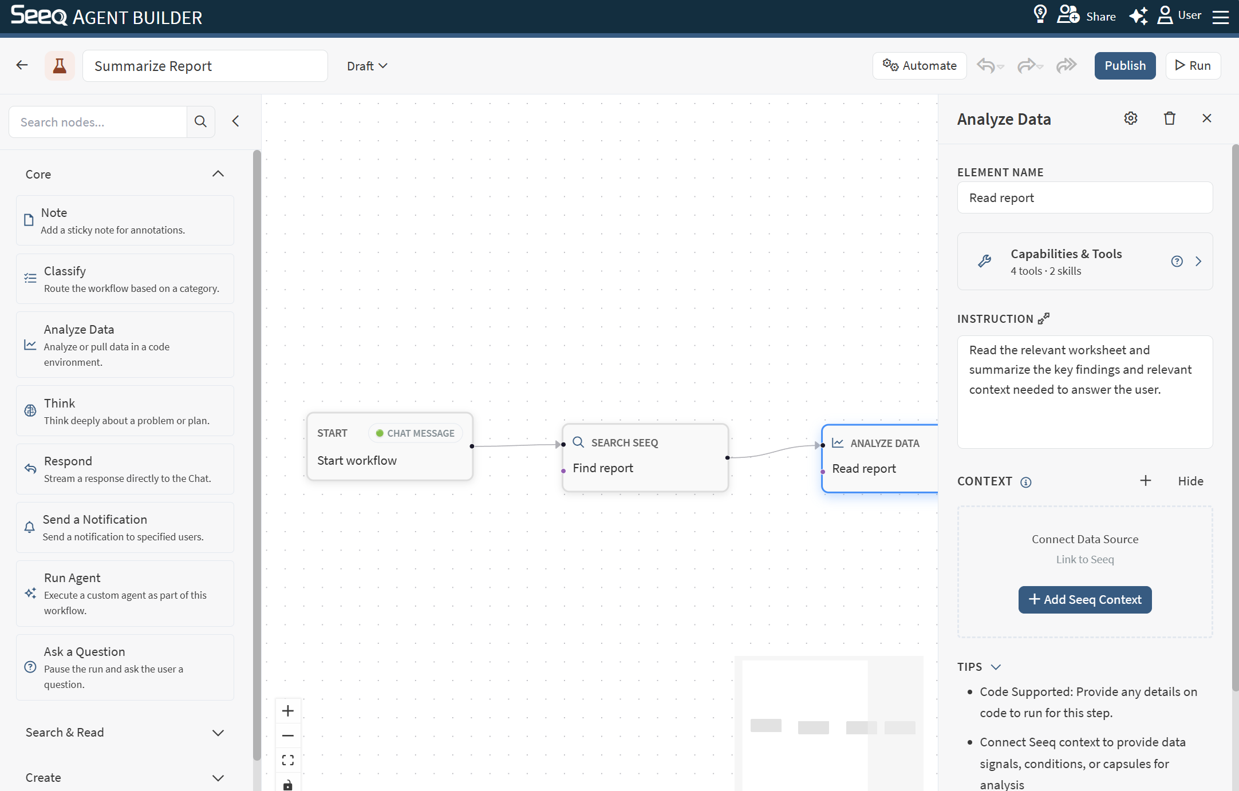Click the node list scrollbar
Image resolution: width=1239 pixels, height=791 pixels.
[257, 455]
